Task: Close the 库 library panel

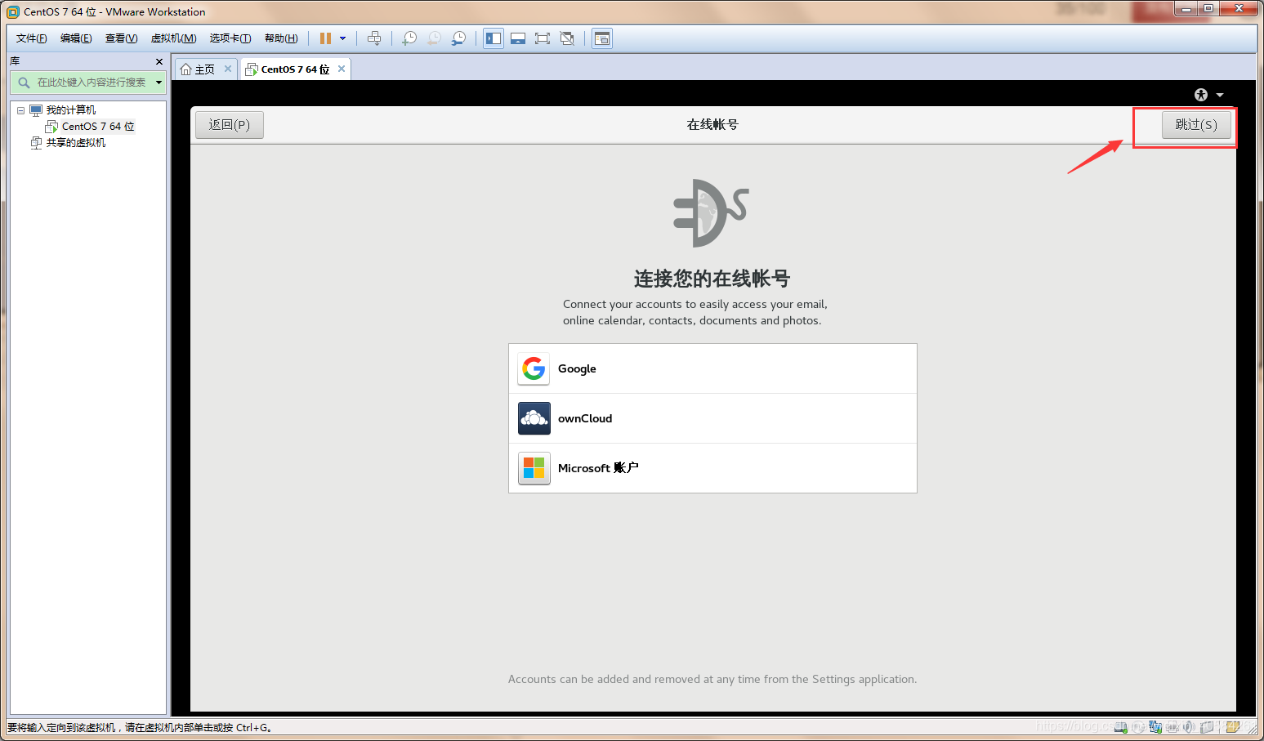Action: pyautogui.click(x=159, y=61)
